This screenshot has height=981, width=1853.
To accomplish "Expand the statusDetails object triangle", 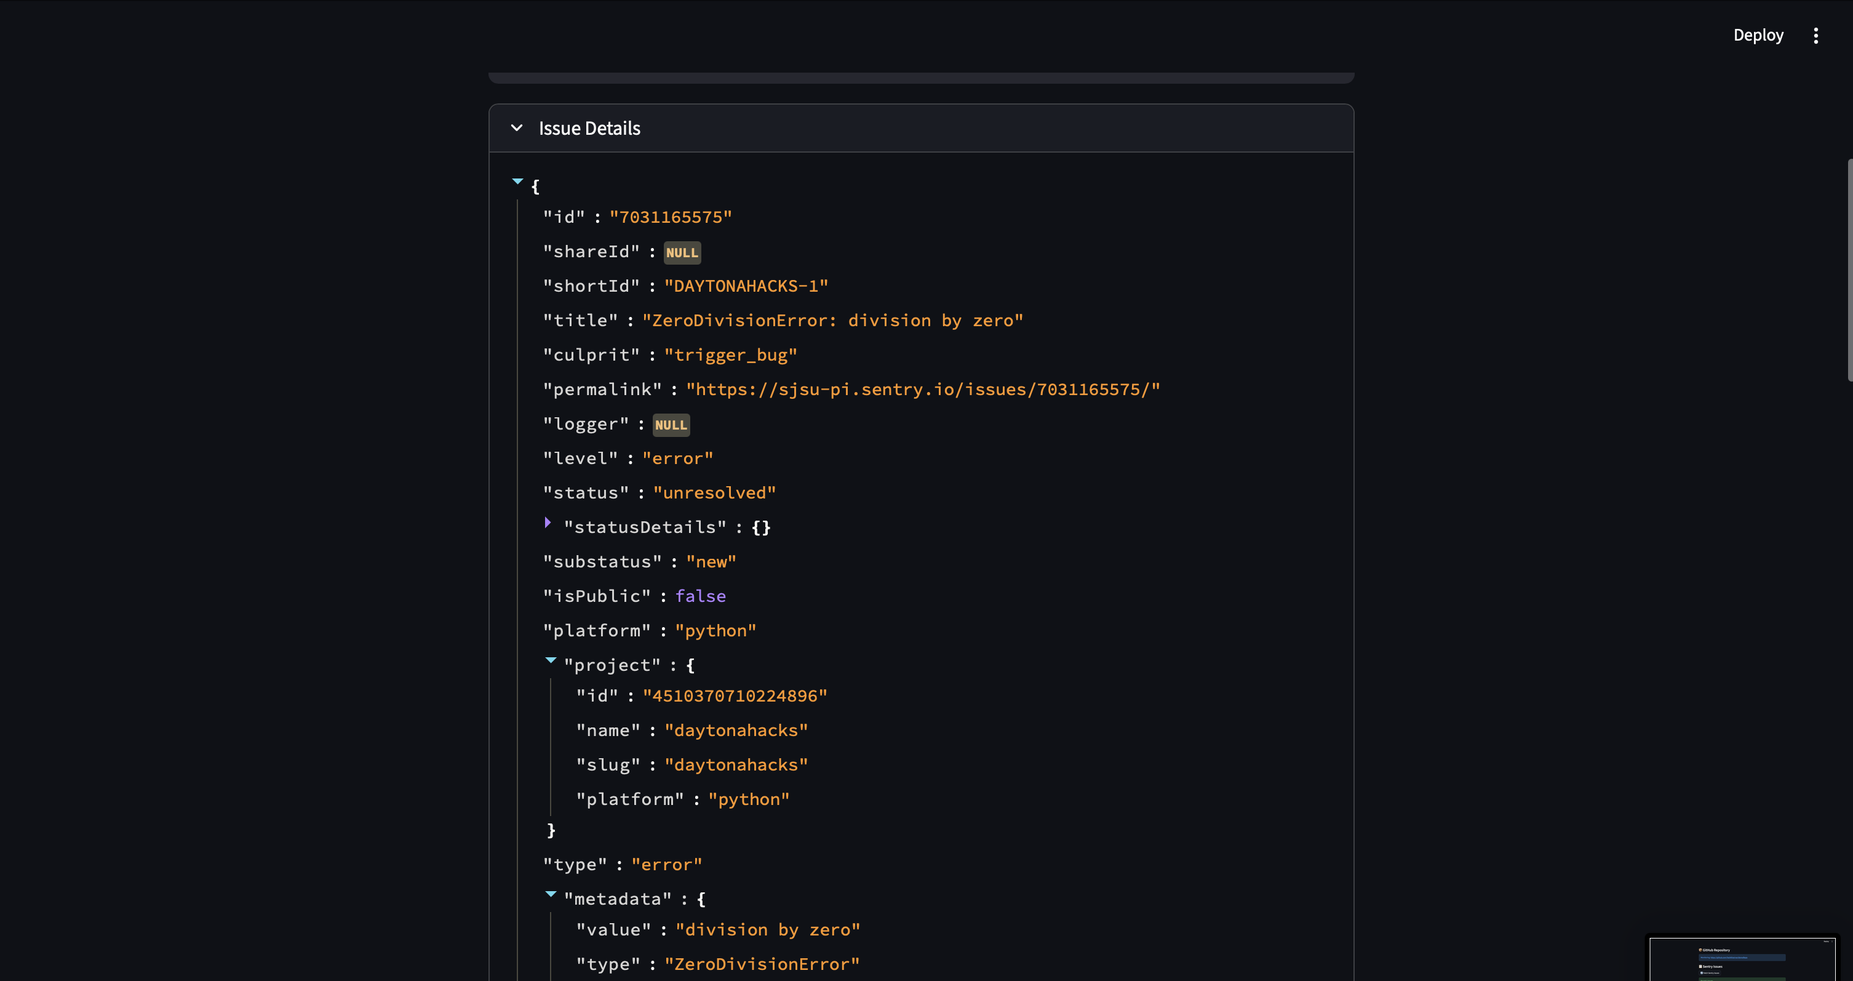I will 548,523.
